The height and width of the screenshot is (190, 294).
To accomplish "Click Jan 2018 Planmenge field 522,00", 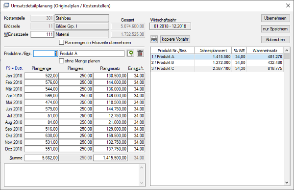I will pos(42,76).
